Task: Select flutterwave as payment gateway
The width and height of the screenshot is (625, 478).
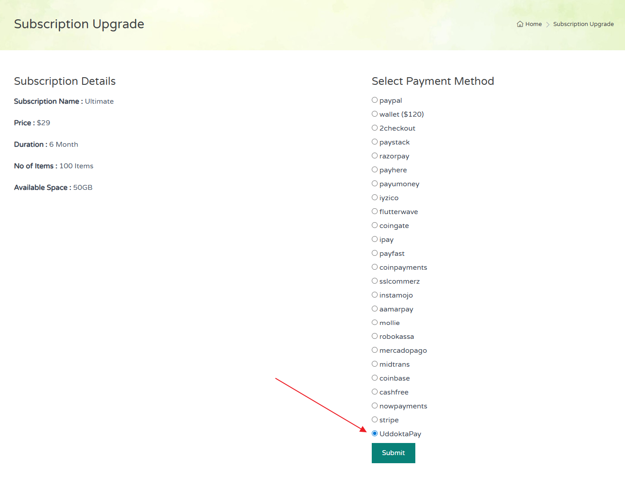Action: [374, 211]
